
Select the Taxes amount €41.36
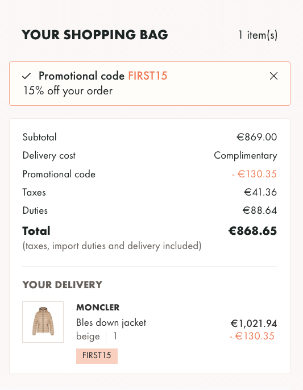pos(260,192)
